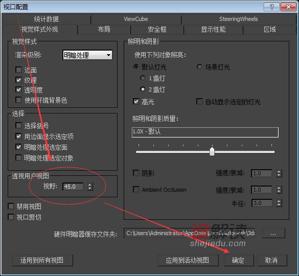Select the 视觉样式外观 tab
Screen dimensions: 299x276
coord(39,29)
